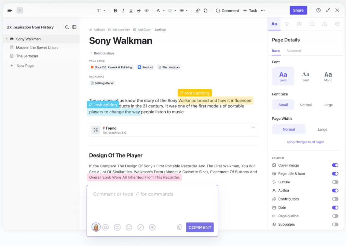346x246 pixels.
Task: Open version history clock icon
Action: 318,10
